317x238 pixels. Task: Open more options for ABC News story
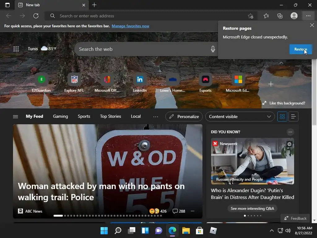pyautogui.click(x=193, y=211)
